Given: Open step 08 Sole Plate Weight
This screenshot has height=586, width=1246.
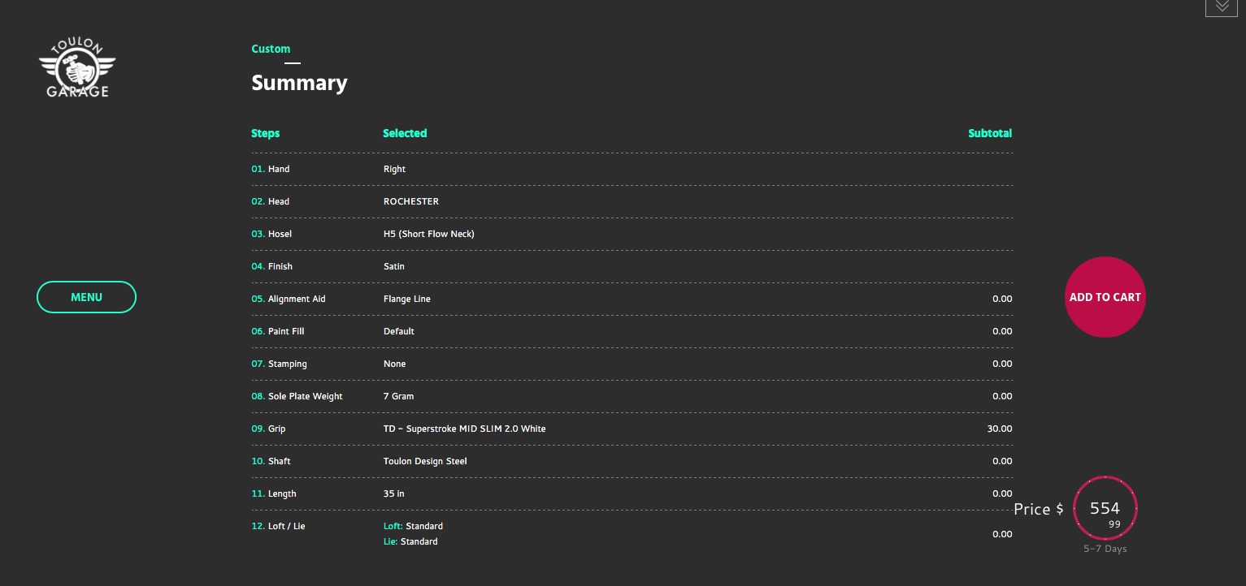Looking at the screenshot, I should tap(297, 396).
